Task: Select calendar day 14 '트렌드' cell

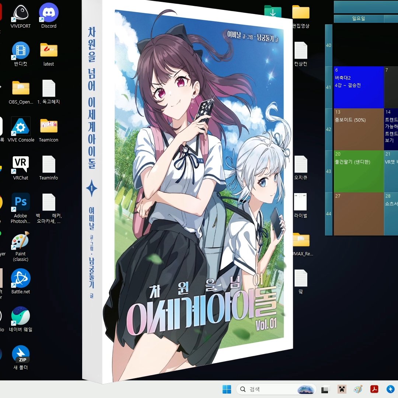Action: click(x=391, y=129)
